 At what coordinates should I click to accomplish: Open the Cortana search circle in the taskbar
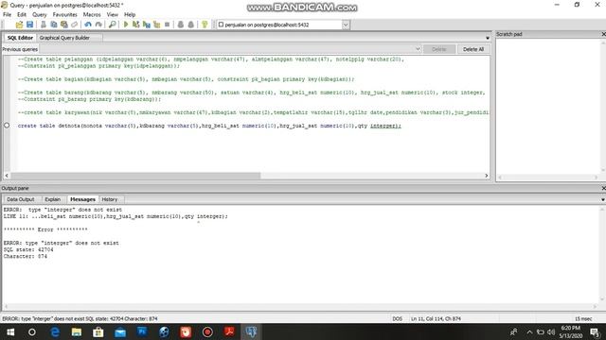[32, 331]
